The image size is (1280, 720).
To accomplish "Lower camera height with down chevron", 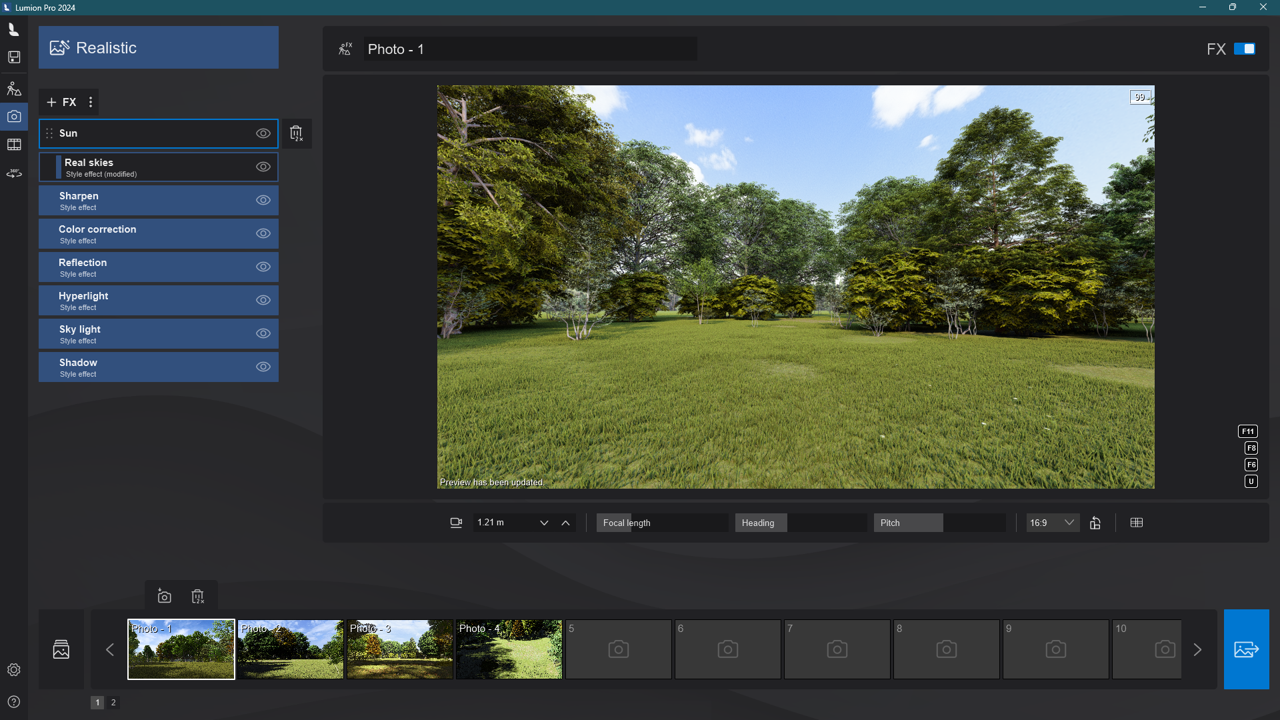I will [544, 523].
